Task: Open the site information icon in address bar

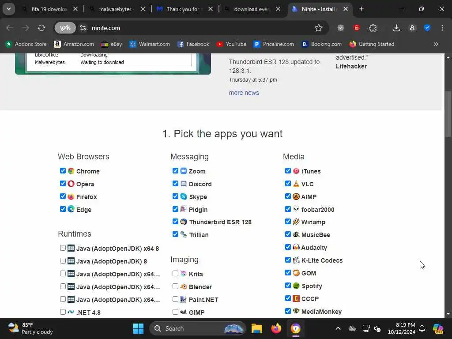Action: (x=83, y=28)
